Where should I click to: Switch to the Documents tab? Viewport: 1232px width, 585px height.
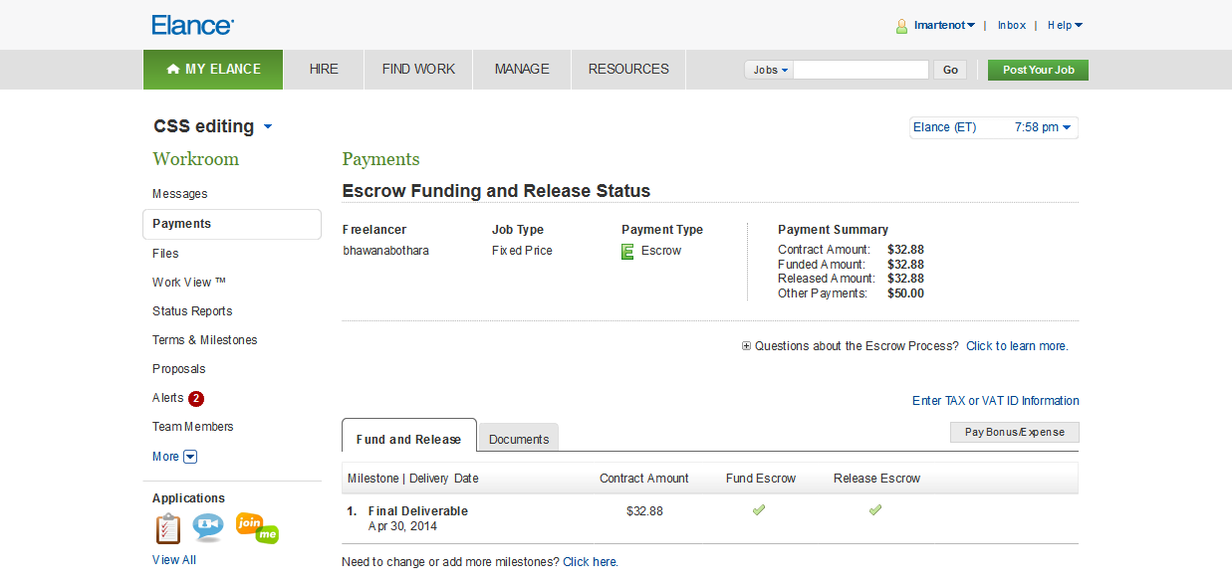519,439
